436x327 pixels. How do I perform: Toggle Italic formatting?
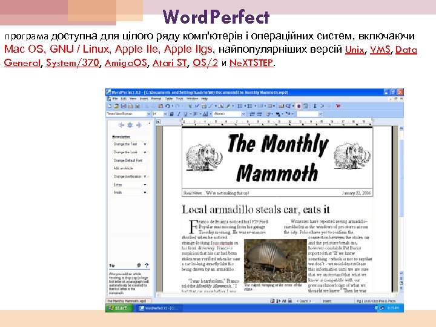tap(179, 114)
